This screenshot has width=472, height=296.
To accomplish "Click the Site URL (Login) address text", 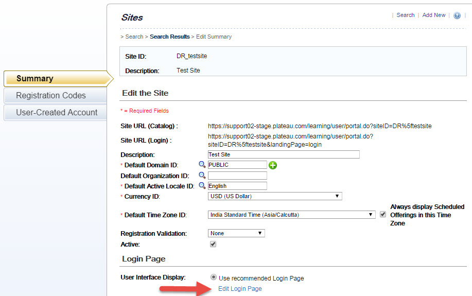I will coord(290,141).
